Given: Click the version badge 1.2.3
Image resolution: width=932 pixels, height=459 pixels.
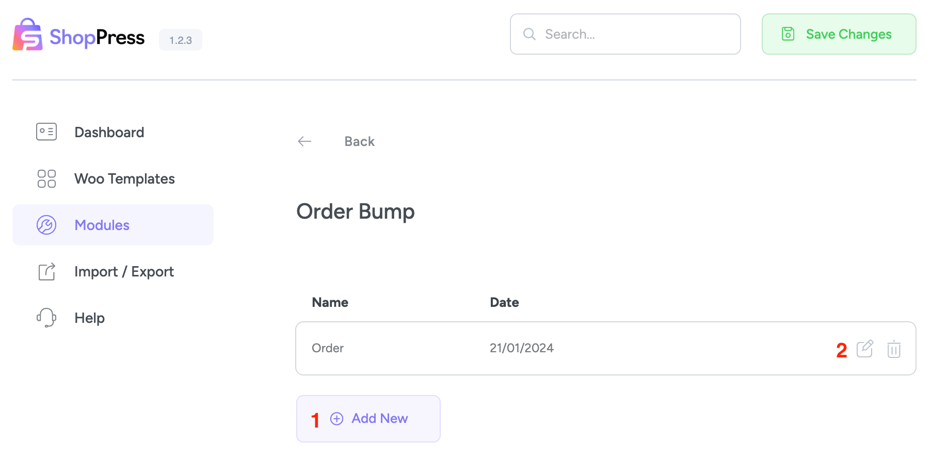Looking at the screenshot, I should point(181,39).
